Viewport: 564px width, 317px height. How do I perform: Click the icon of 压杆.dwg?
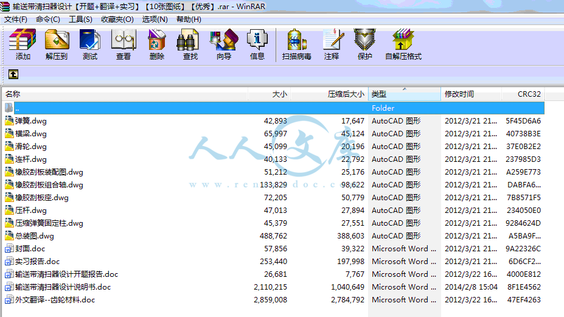click(x=9, y=210)
